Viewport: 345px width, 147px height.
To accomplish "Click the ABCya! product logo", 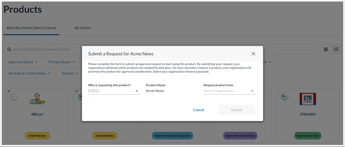I will [37, 99].
